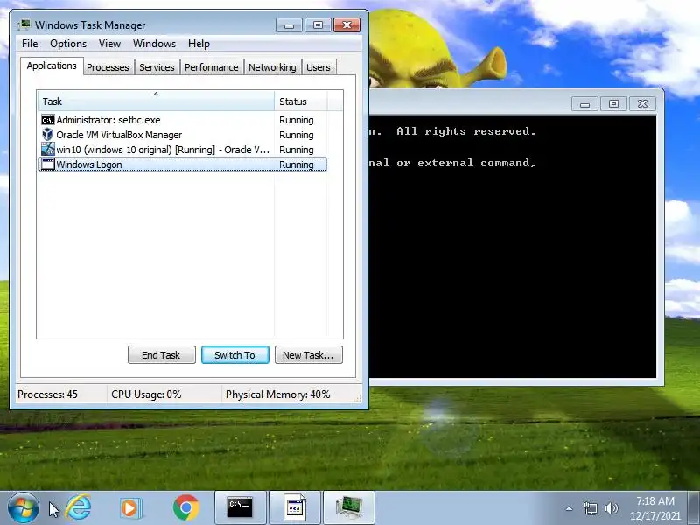700x525 pixels.
Task: Click 'Processes: 45' in status bar
Action: [x=47, y=395]
